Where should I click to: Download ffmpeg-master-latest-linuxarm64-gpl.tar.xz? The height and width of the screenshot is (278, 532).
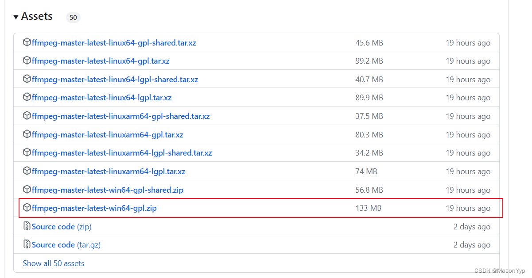tap(107, 135)
